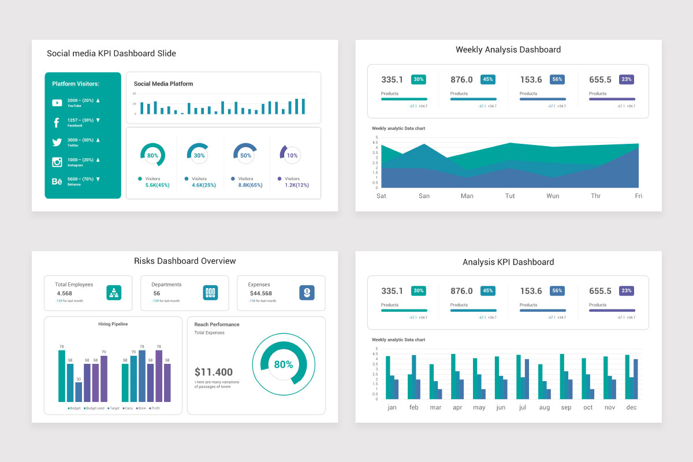Screen dimensions: 693x462
Task: Select the YouTube platform icon
Action: 57,103
